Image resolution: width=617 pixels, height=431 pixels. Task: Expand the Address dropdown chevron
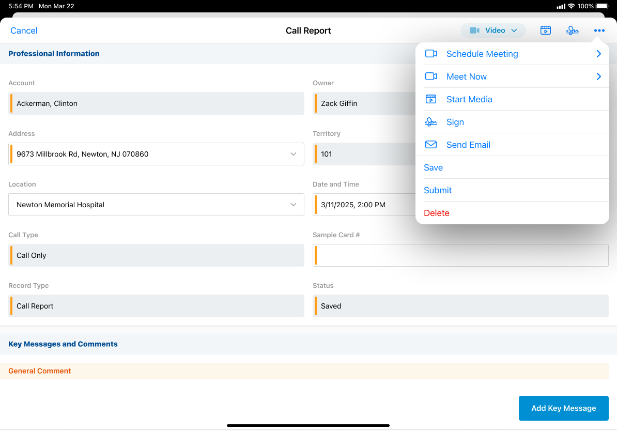(x=293, y=154)
